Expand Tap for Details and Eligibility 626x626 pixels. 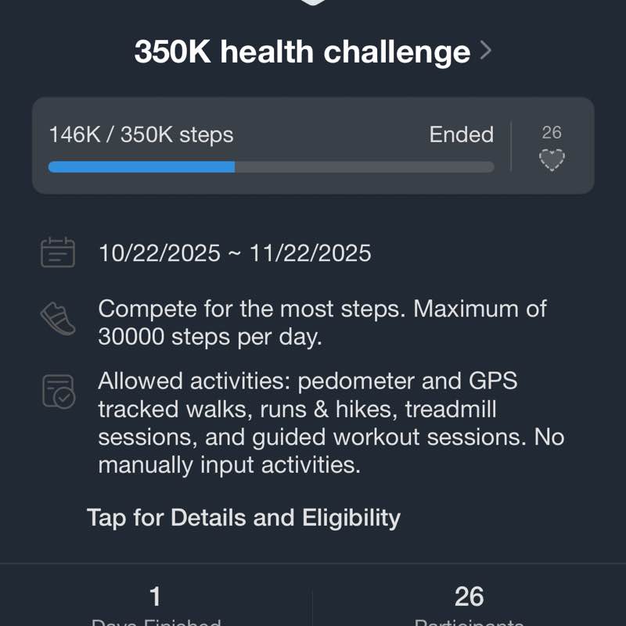[243, 517]
